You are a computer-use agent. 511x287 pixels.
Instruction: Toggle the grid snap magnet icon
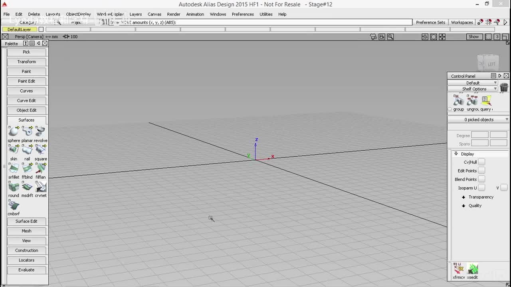coord(489,22)
